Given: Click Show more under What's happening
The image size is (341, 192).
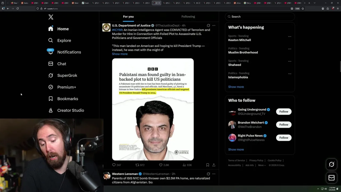Looking at the screenshot, I should [236, 87].
